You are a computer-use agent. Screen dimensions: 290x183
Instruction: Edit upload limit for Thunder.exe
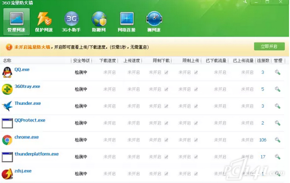(x=196, y=106)
